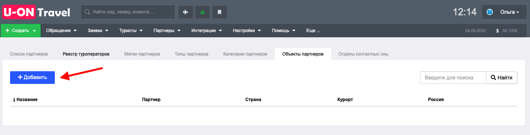
Task: Click the 12:14 clock display
Action: point(465,12)
